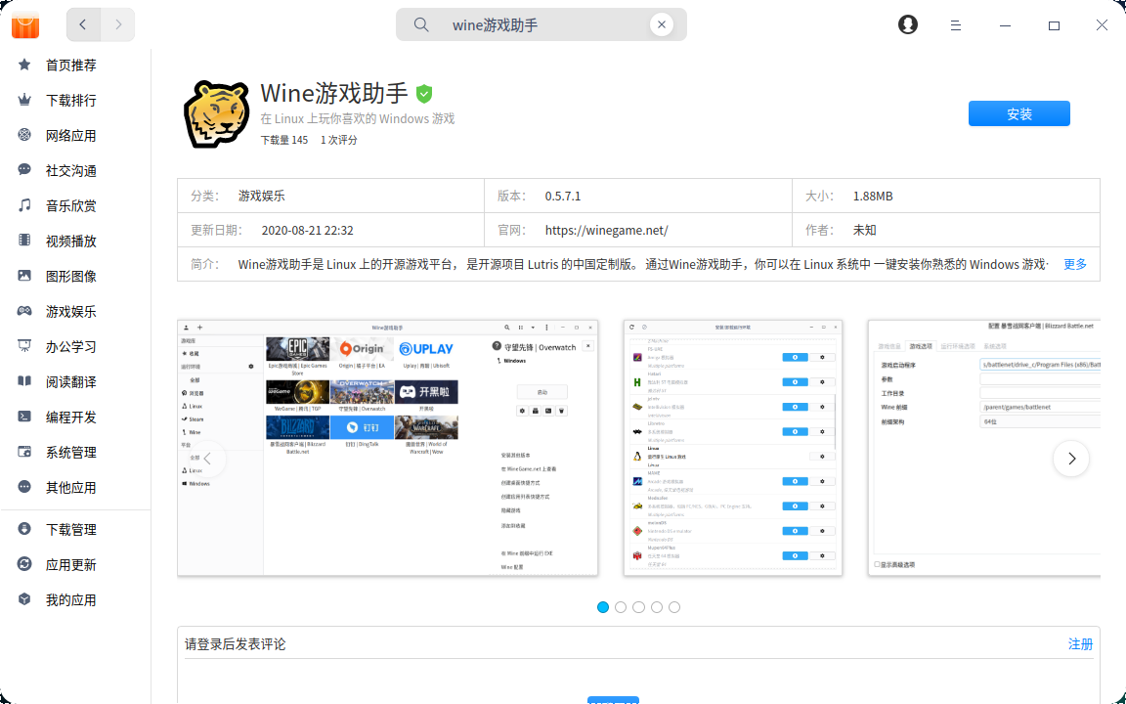Select the second carousel page dot

click(621, 607)
